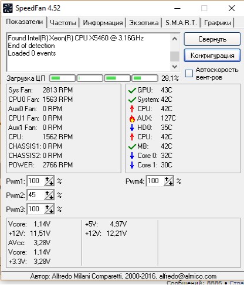Click the author email alfredo@almico.com in status bar
Screen dimensions: 244x285
point(188,276)
